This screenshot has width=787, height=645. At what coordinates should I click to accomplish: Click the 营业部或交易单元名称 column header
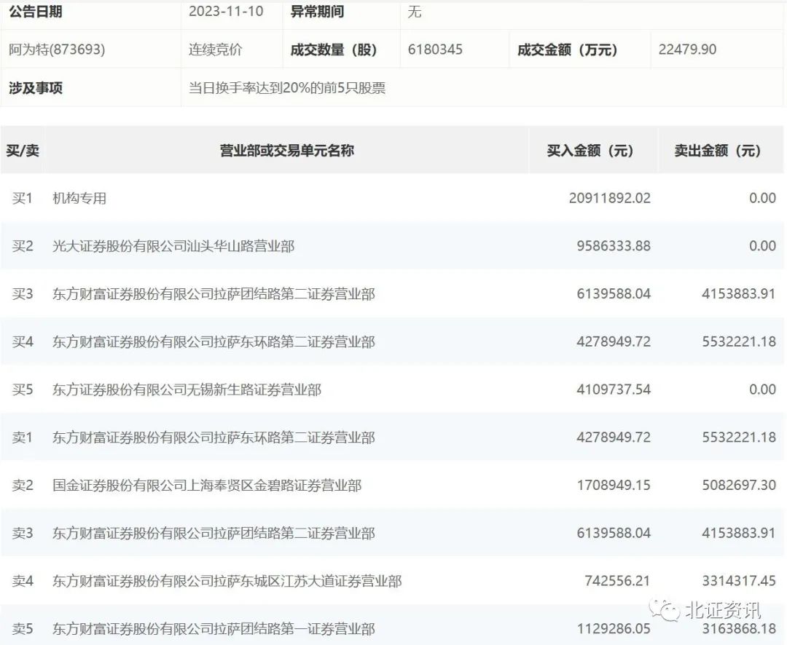tap(286, 150)
